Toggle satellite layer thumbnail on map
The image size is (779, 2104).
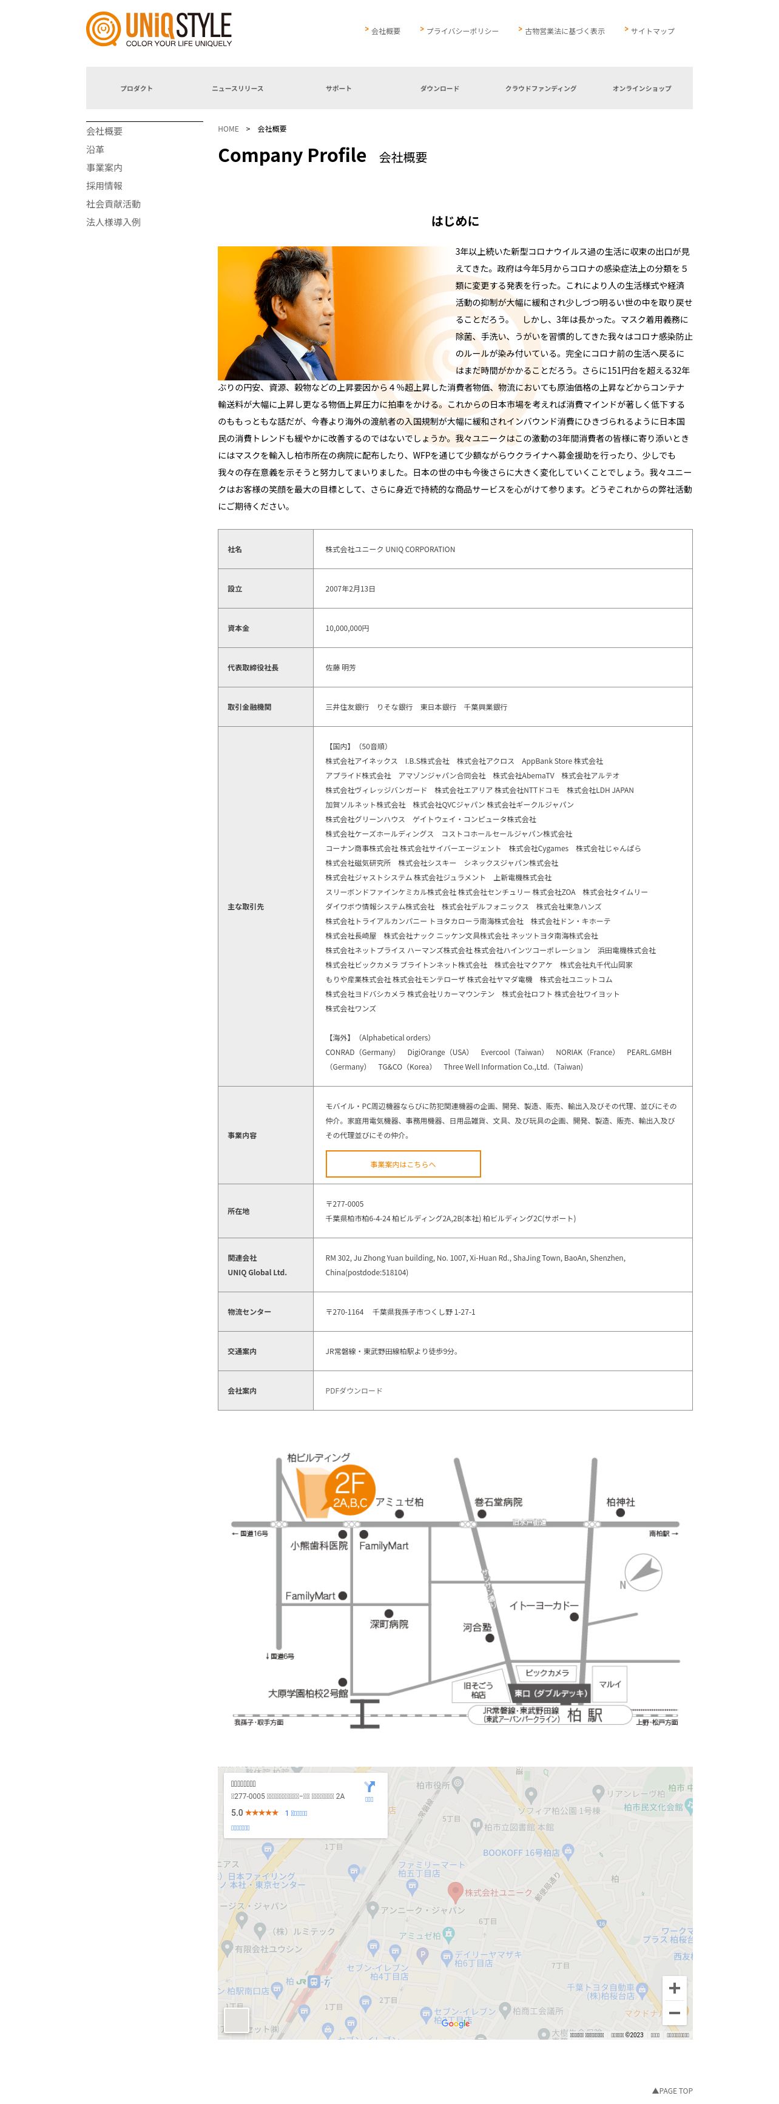pyautogui.click(x=236, y=2020)
